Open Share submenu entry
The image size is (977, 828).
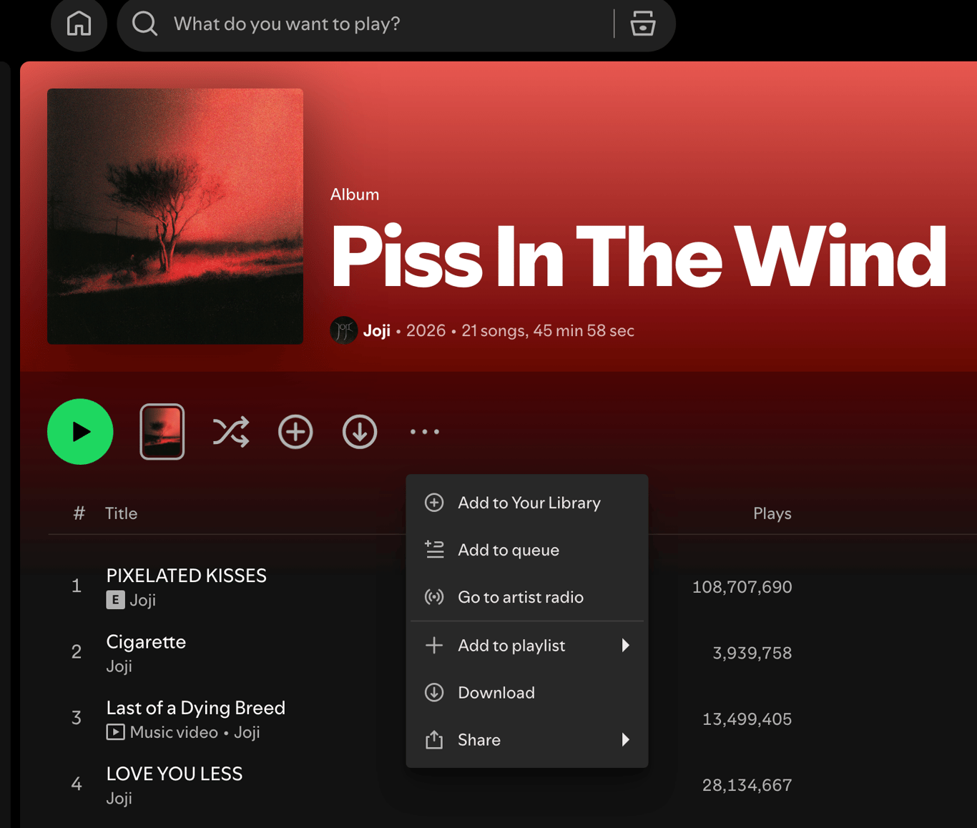pos(527,740)
